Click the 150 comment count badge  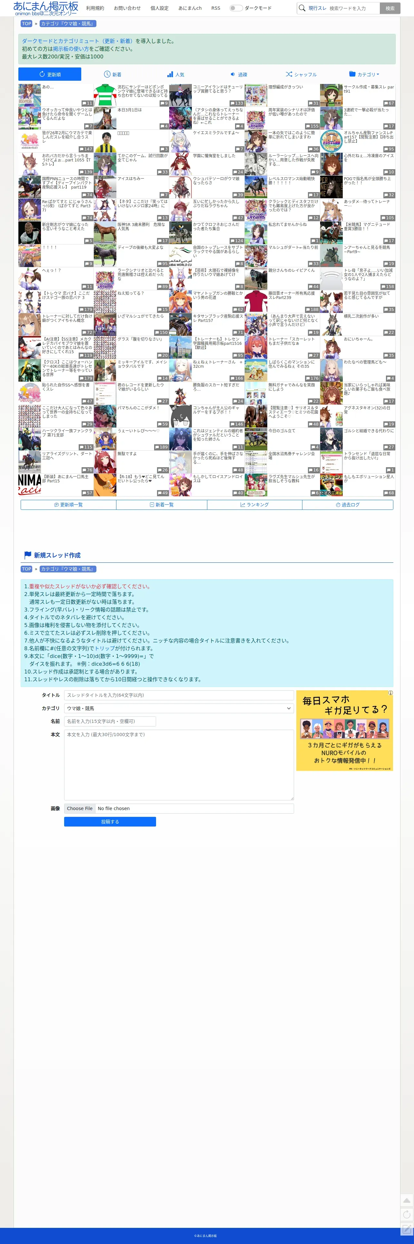coord(161,332)
